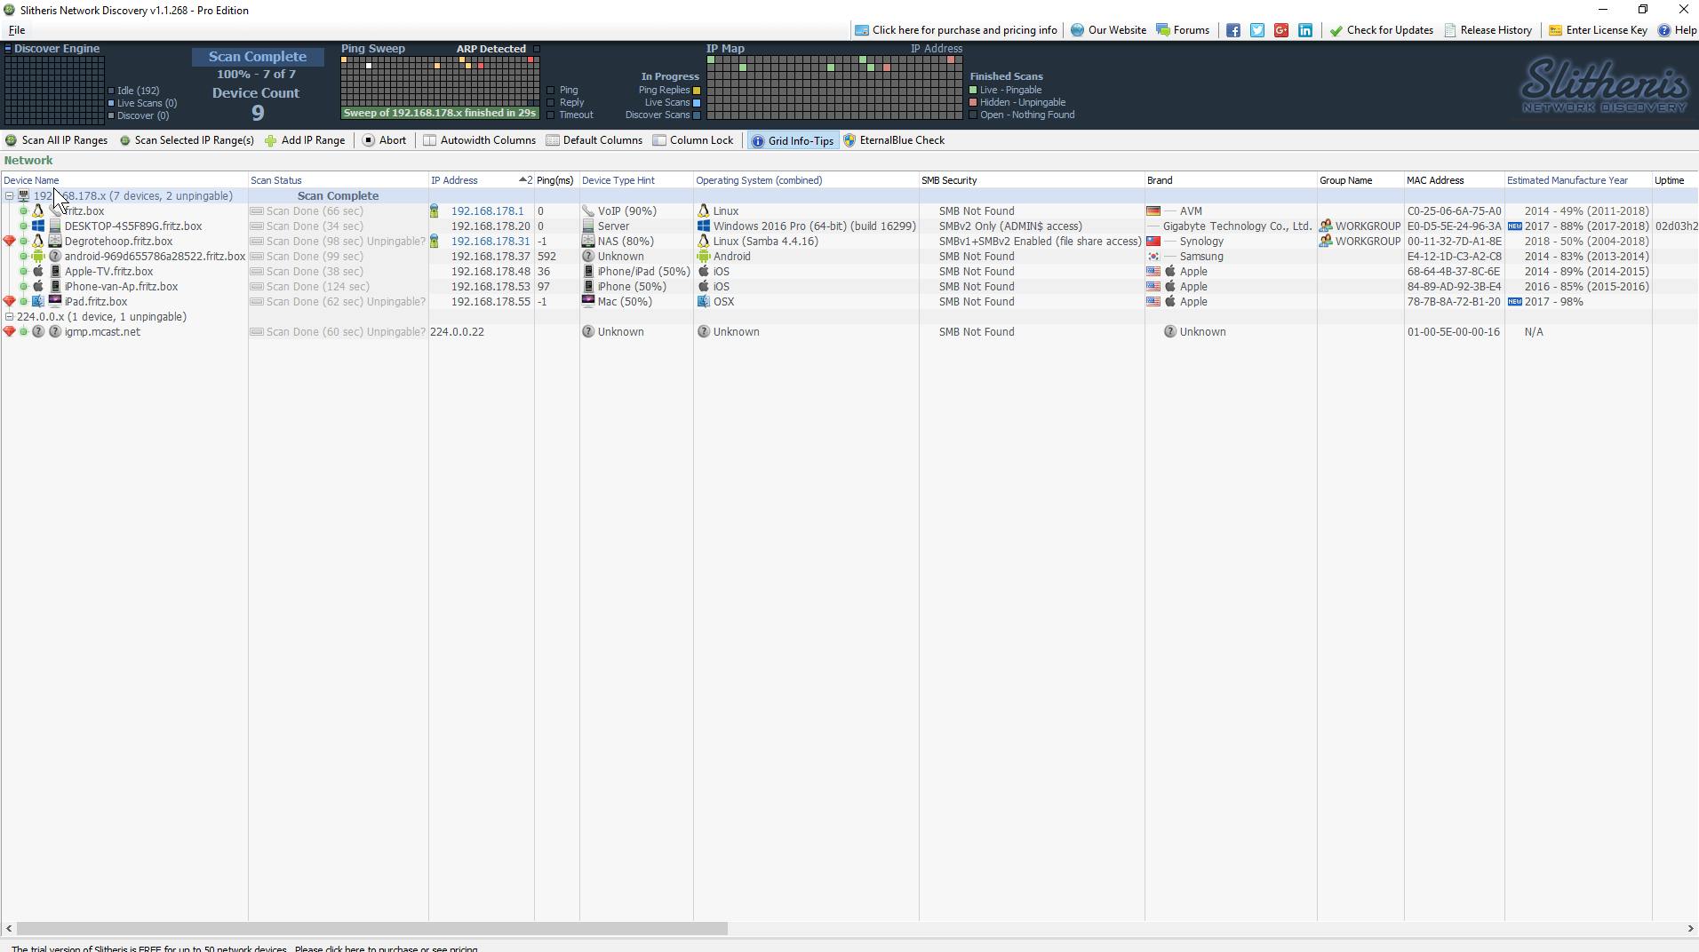Click the Add IP Range plus icon
This screenshot has height=952, width=1699.
(270, 140)
